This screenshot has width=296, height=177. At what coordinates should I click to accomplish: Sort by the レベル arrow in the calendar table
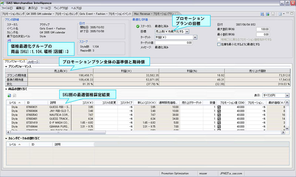click(x=19, y=145)
